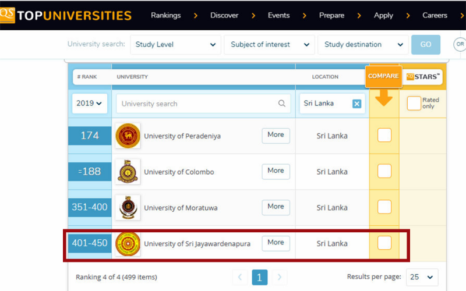Screen dimensions: 466x291
Task: Click the QS Stars column header
Action: coord(423,76)
